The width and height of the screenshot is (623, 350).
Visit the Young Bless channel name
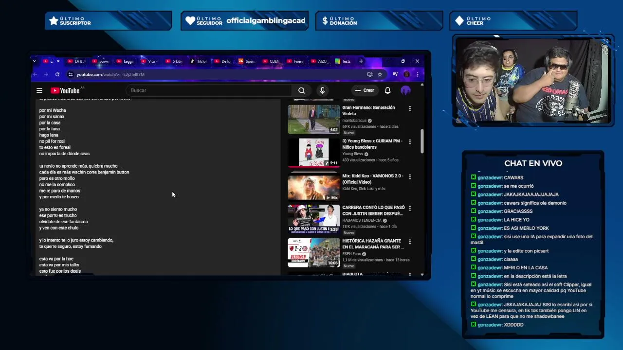pyautogui.click(x=352, y=154)
